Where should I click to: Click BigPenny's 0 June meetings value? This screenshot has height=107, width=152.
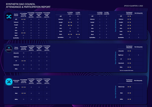(x=47, y=57)
